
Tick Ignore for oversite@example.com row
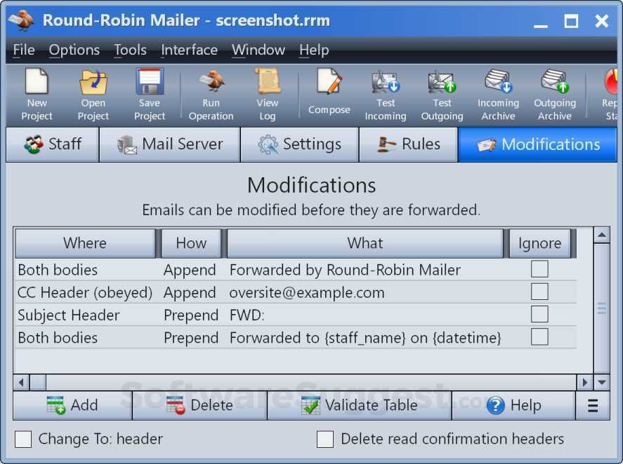[539, 292]
